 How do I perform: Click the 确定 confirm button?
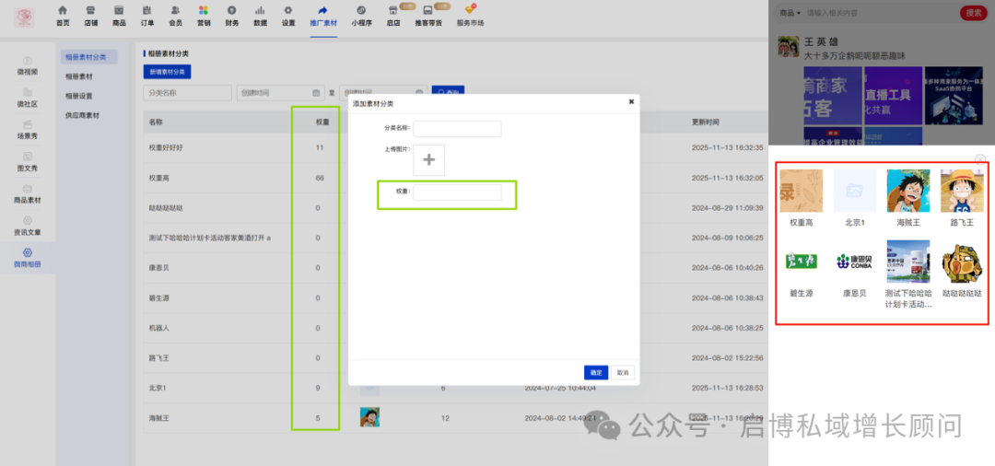pos(596,373)
